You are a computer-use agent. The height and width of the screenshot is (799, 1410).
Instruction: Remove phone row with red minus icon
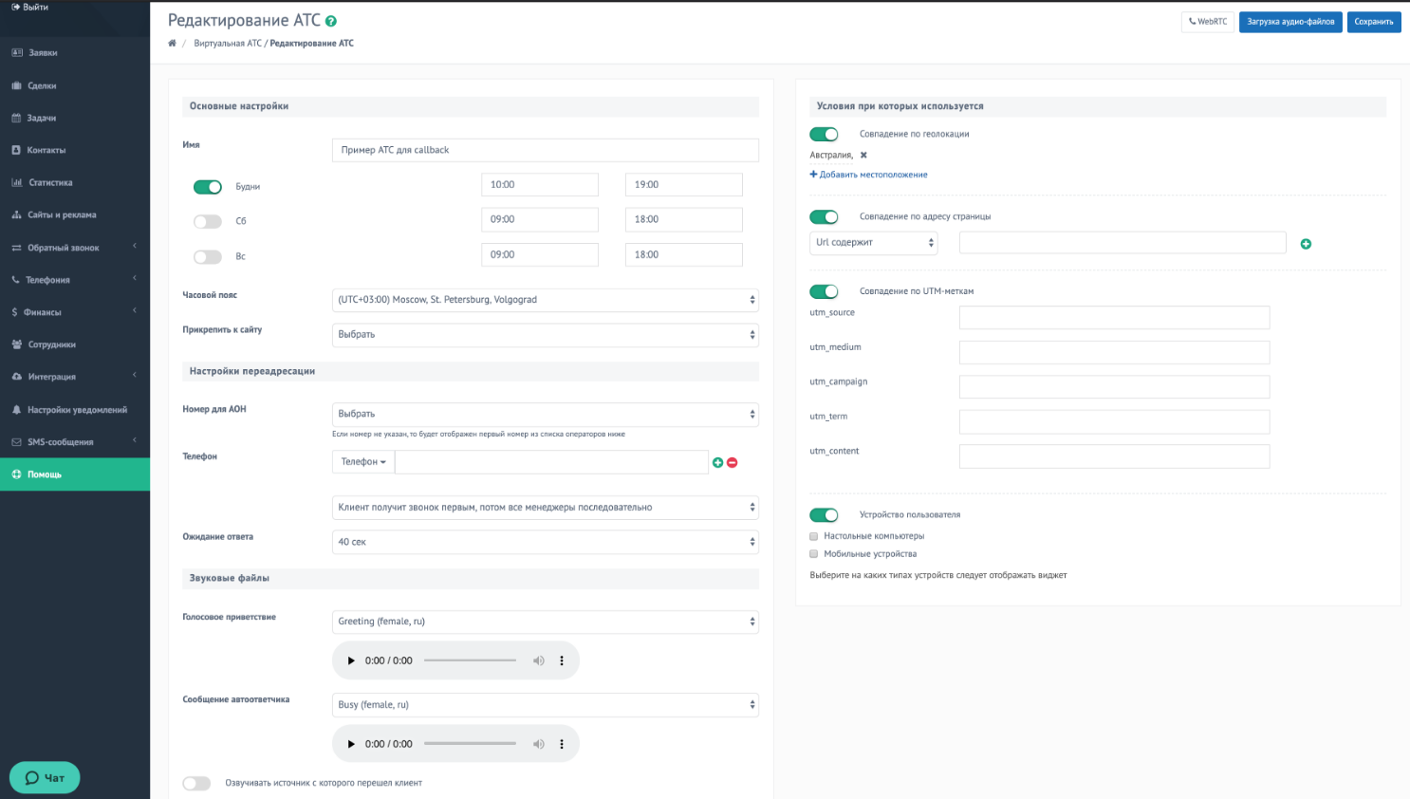pos(732,463)
